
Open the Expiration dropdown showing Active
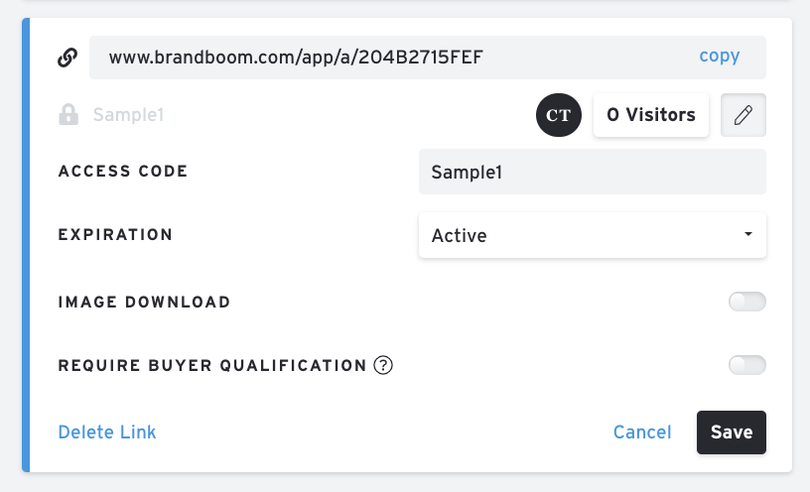point(592,235)
